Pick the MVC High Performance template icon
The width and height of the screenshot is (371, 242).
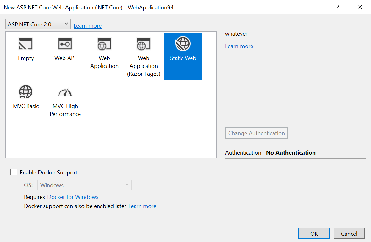(65, 92)
